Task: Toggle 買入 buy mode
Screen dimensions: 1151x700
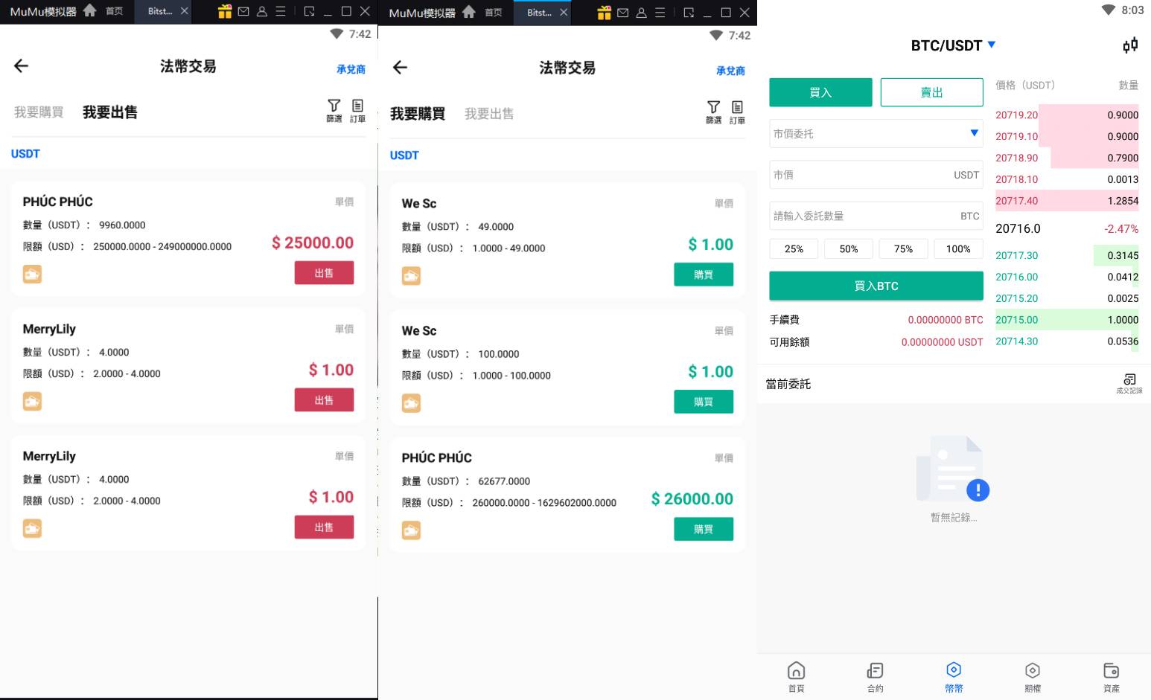Action: click(820, 92)
